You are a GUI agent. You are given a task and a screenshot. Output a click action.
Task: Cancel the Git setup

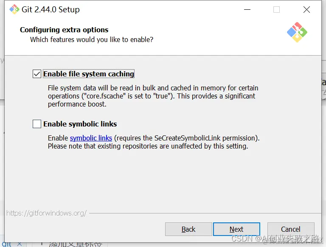291,229
